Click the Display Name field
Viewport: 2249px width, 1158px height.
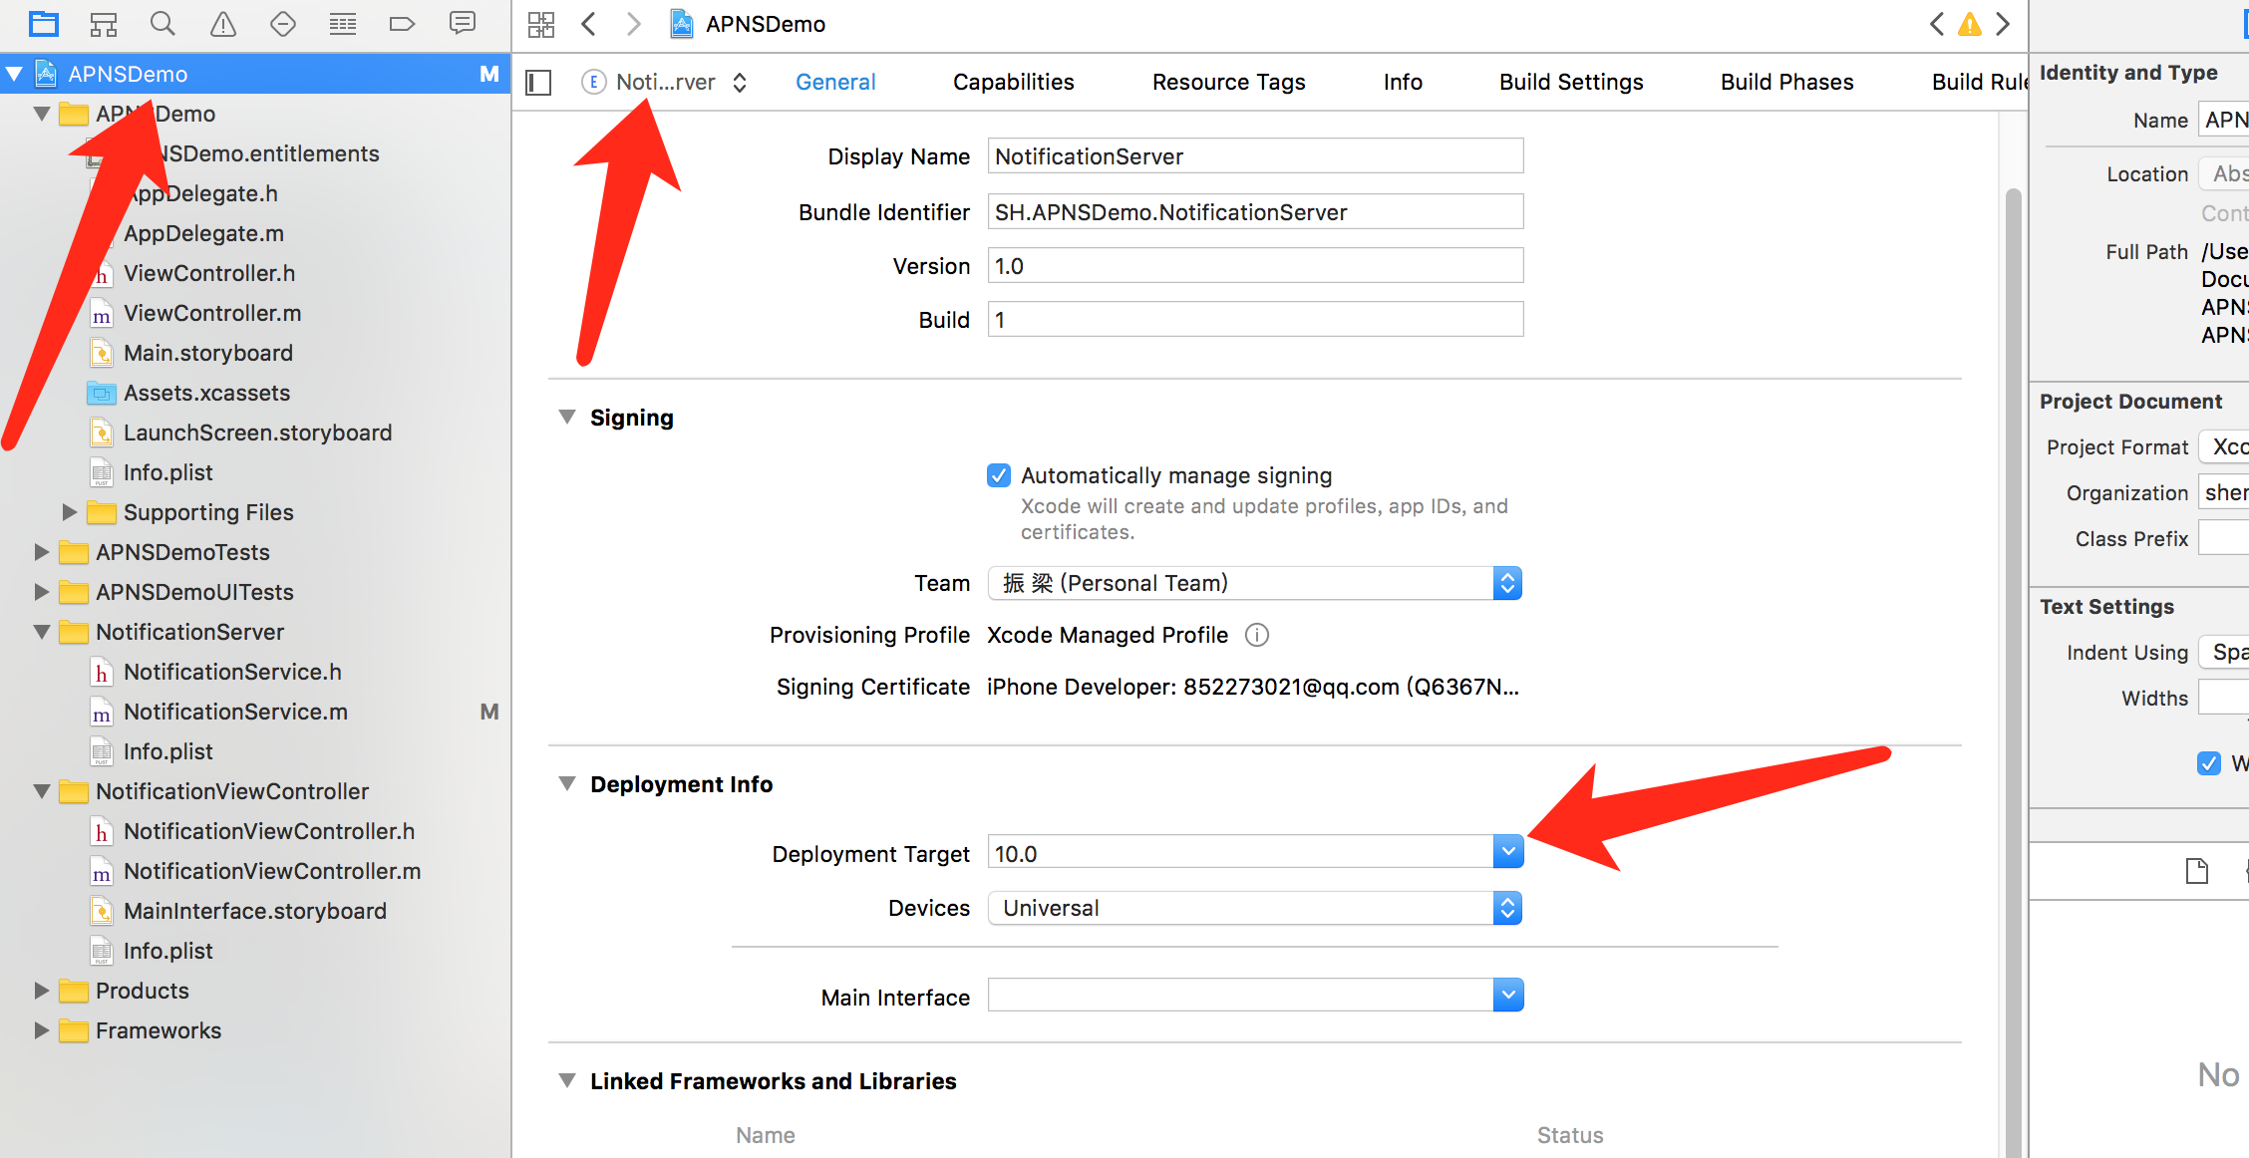(1255, 156)
